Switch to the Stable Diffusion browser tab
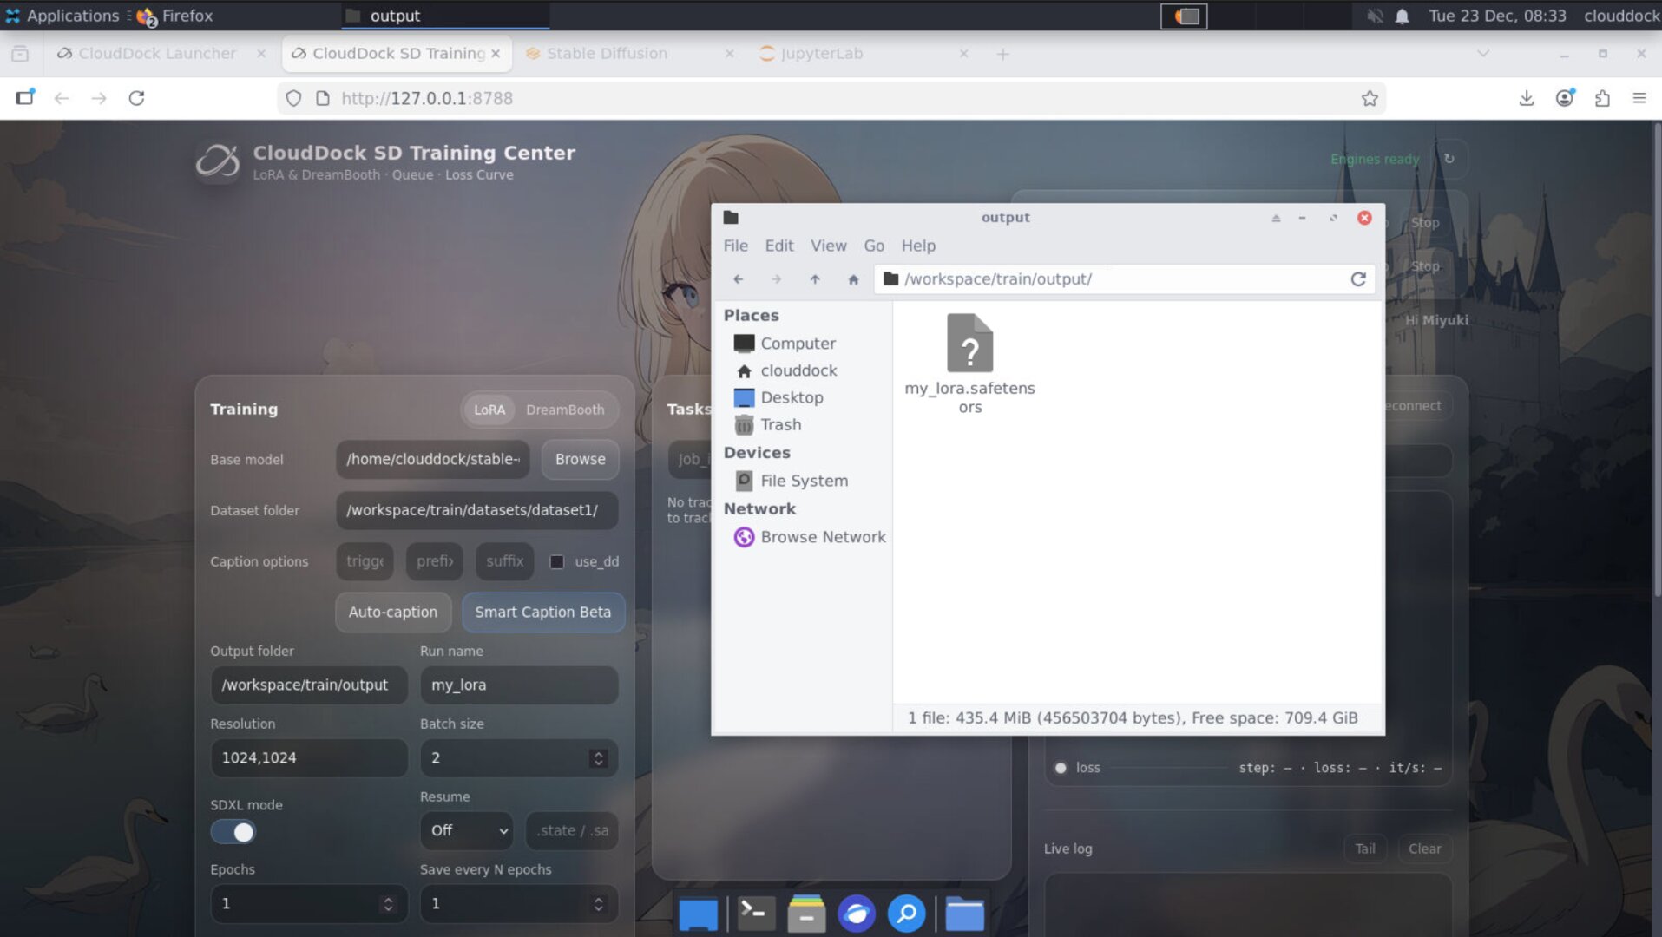 tap(609, 53)
